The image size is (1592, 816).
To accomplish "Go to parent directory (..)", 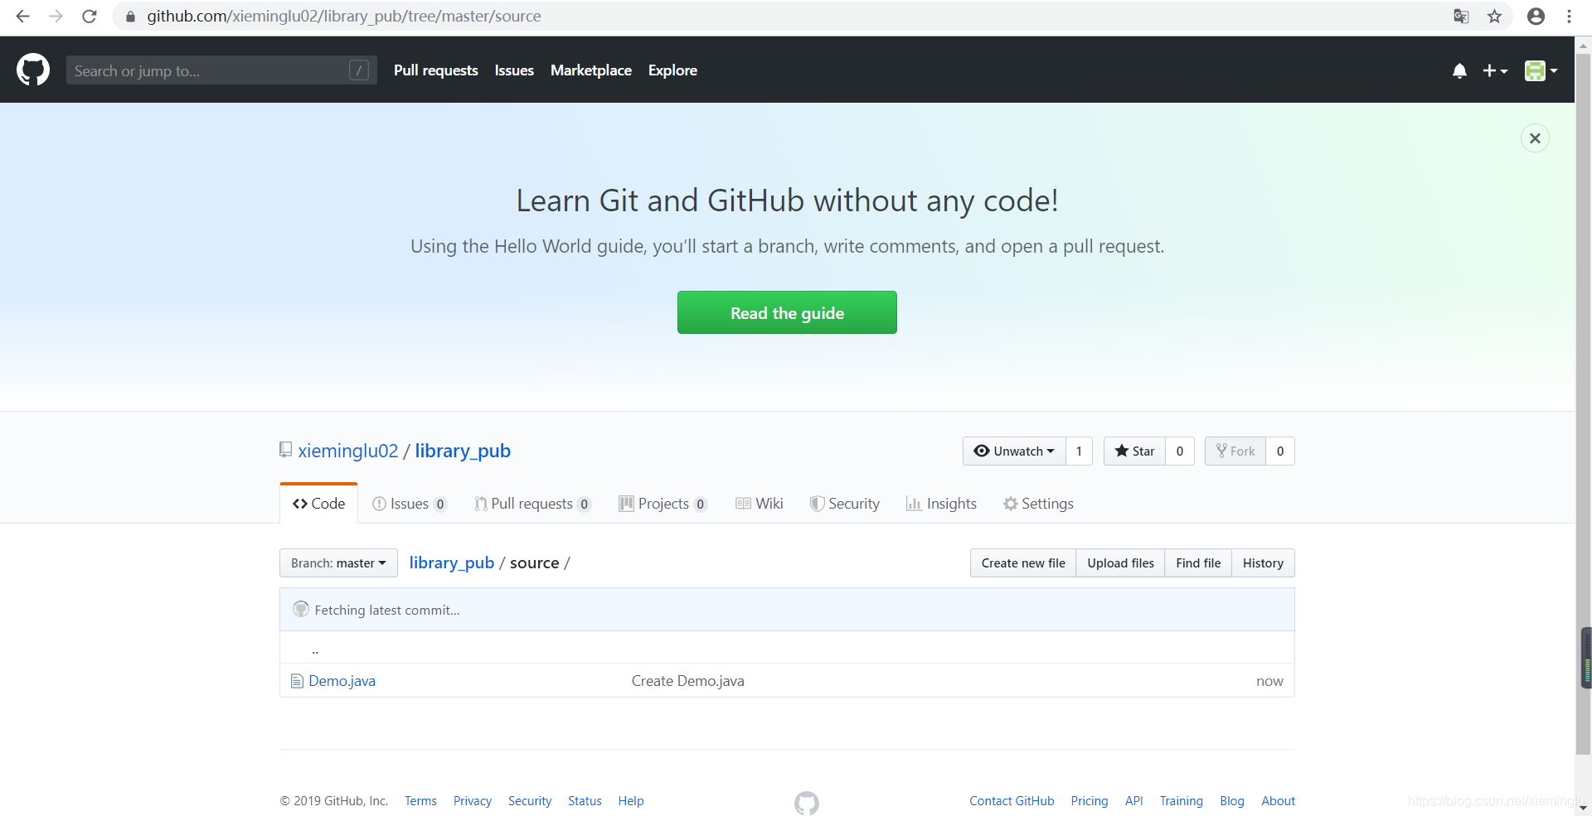I will (315, 650).
